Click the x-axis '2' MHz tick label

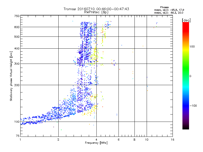pos(58,140)
